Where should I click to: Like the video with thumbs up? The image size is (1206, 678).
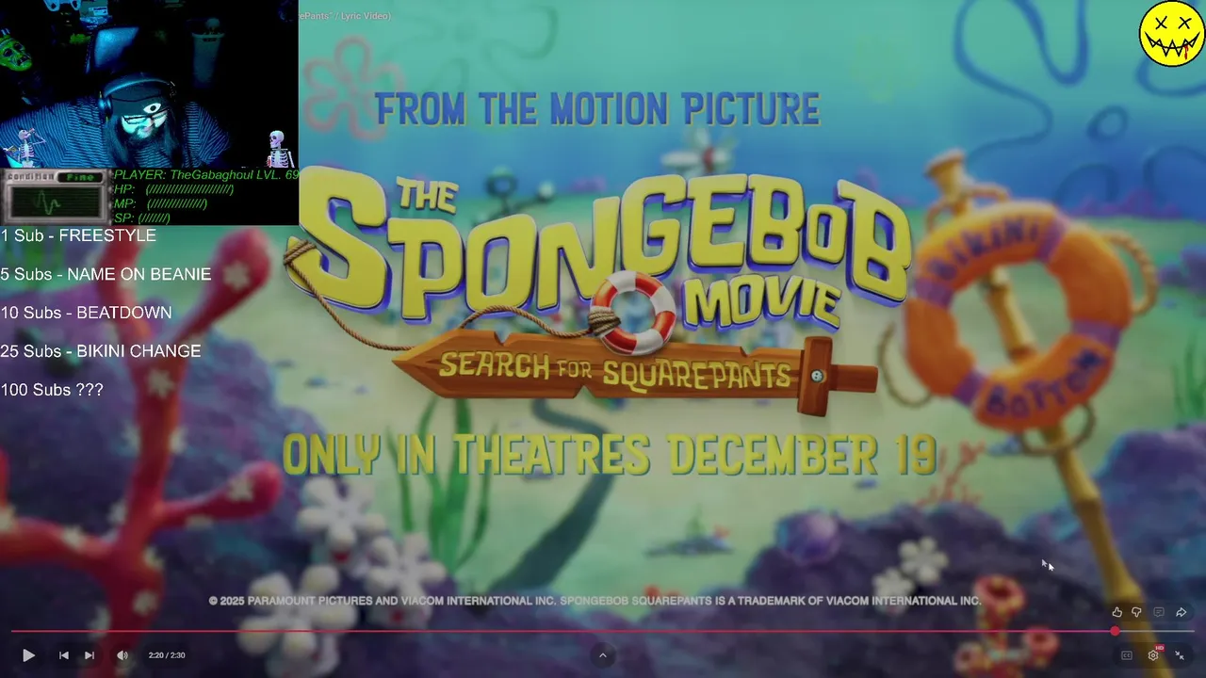[x=1116, y=612]
